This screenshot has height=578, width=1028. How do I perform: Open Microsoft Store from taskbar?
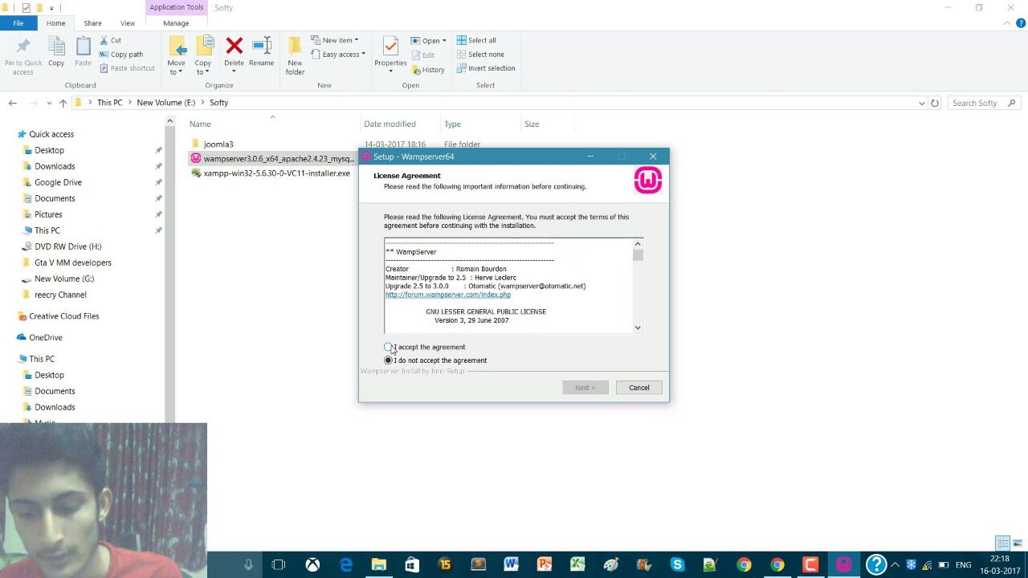click(x=412, y=565)
